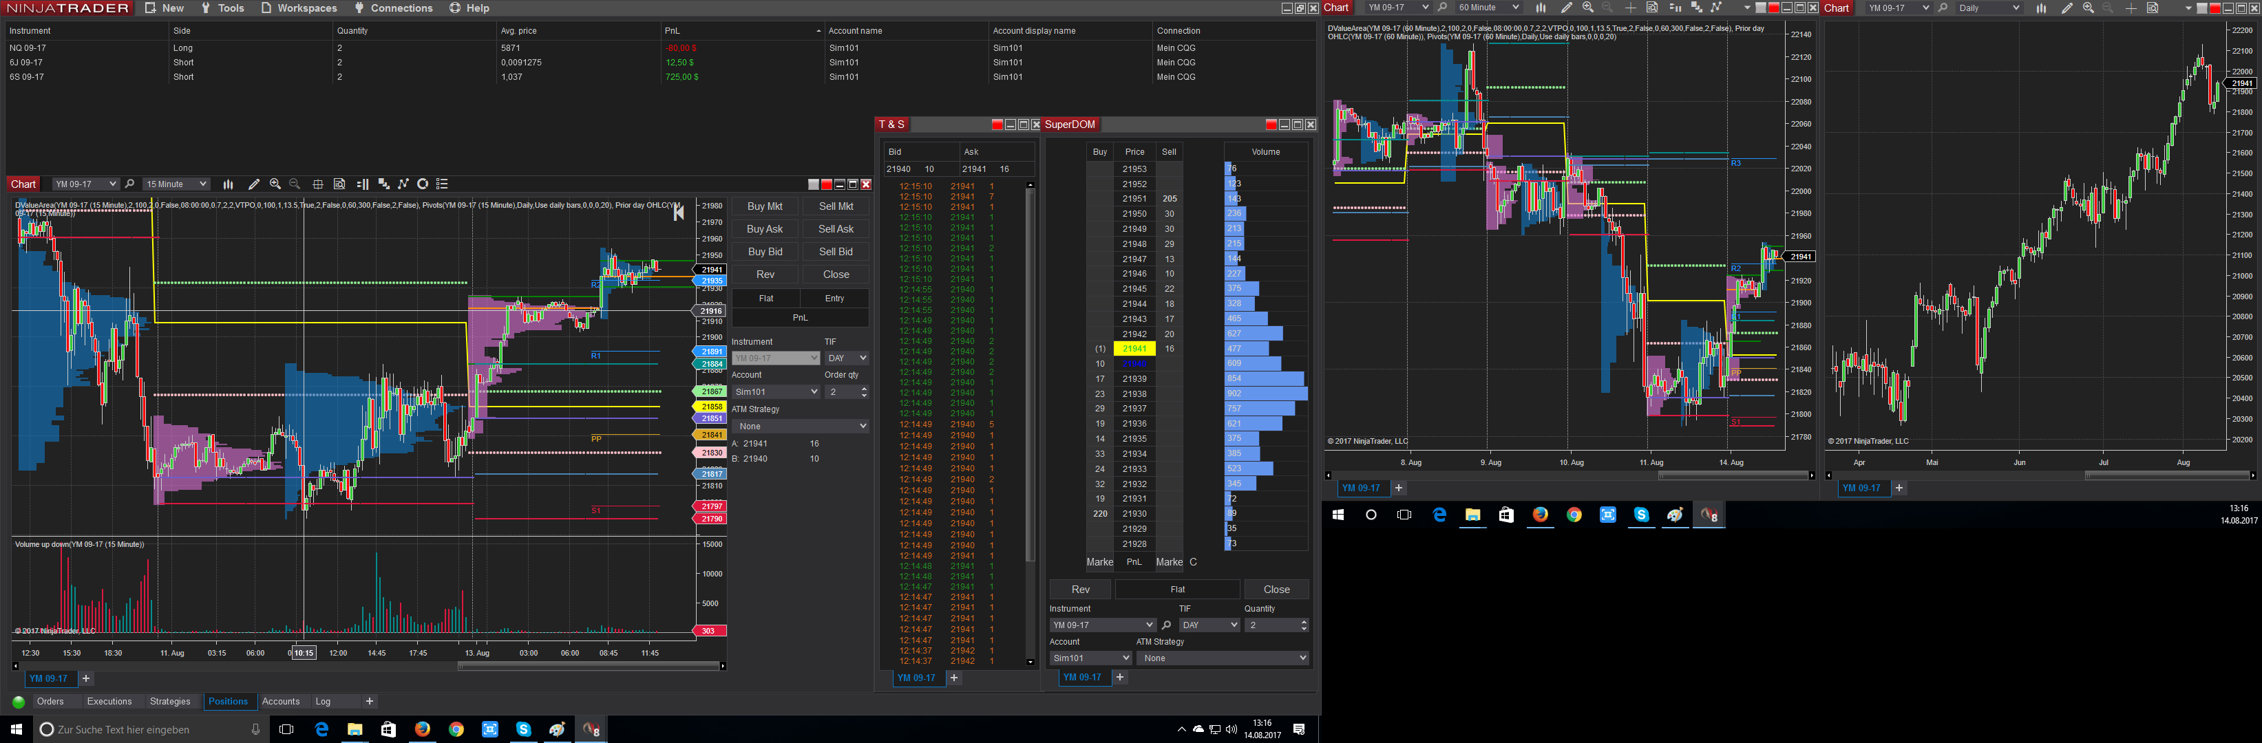The width and height of the screenshot is (2262, 743).
Task: Open drawing tools pencil in Daily chart
Action: [x=2067, y=8]
